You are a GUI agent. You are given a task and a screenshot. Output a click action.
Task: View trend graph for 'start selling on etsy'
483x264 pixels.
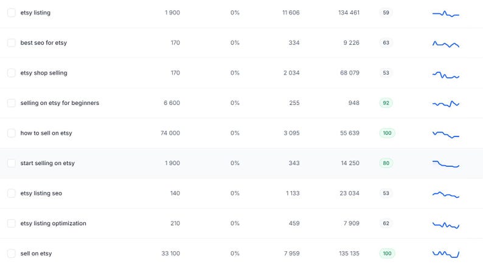(x=446, y=164)
